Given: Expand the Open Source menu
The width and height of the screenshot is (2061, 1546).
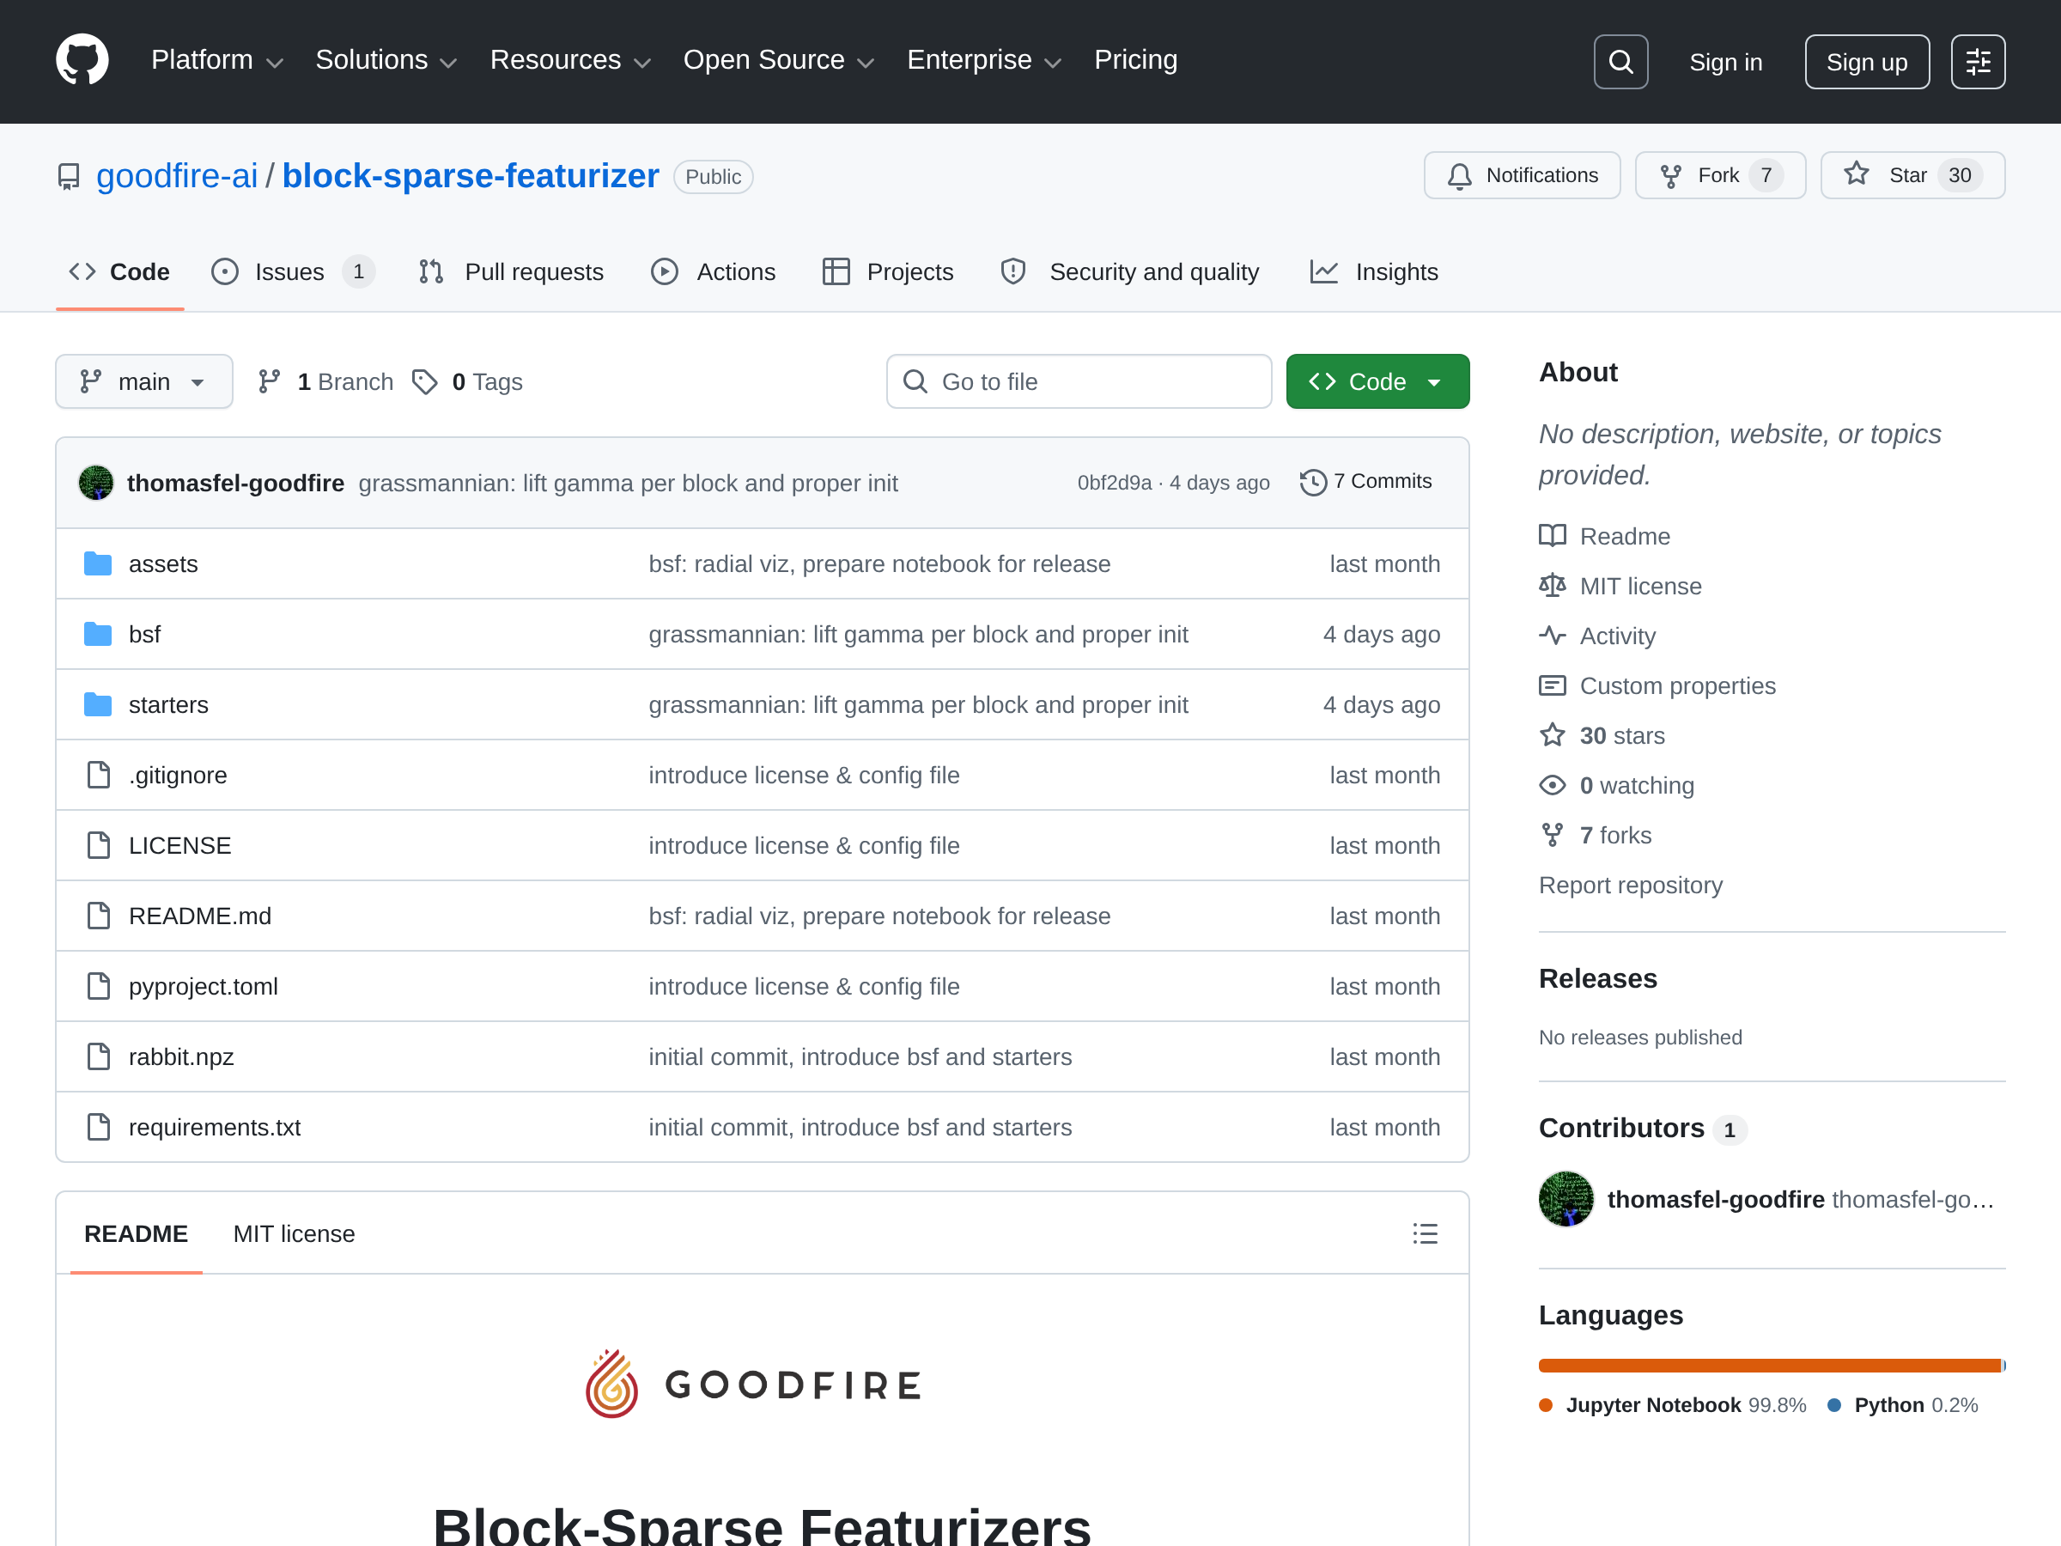Looking at the screenshot, I should tap(779, 61).
